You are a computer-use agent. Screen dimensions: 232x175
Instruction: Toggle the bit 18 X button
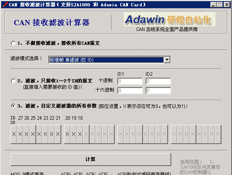pos(80,134)
